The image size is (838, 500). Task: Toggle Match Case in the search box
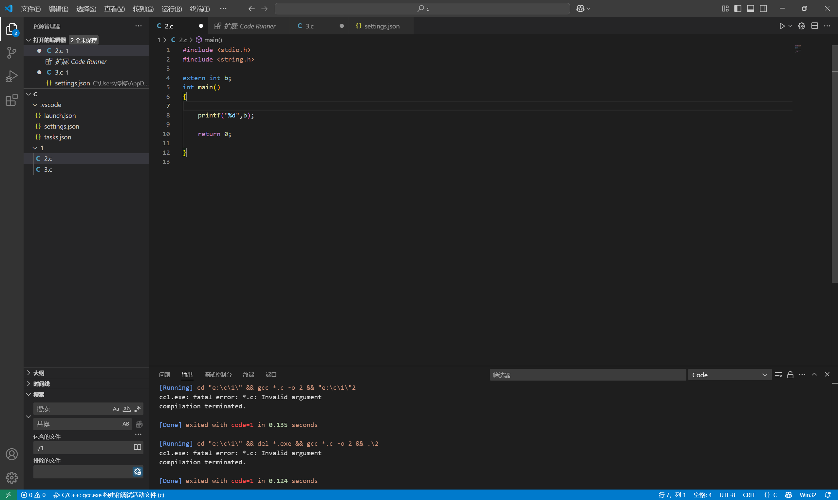[116, 409]
